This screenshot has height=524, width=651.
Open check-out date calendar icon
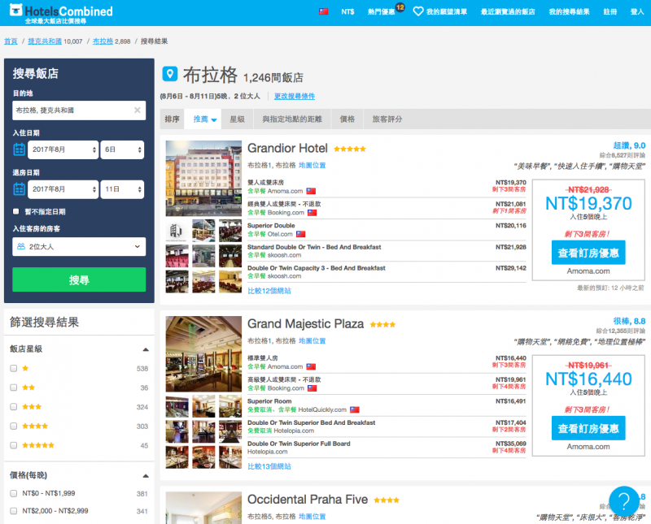(x=19, y=189)
